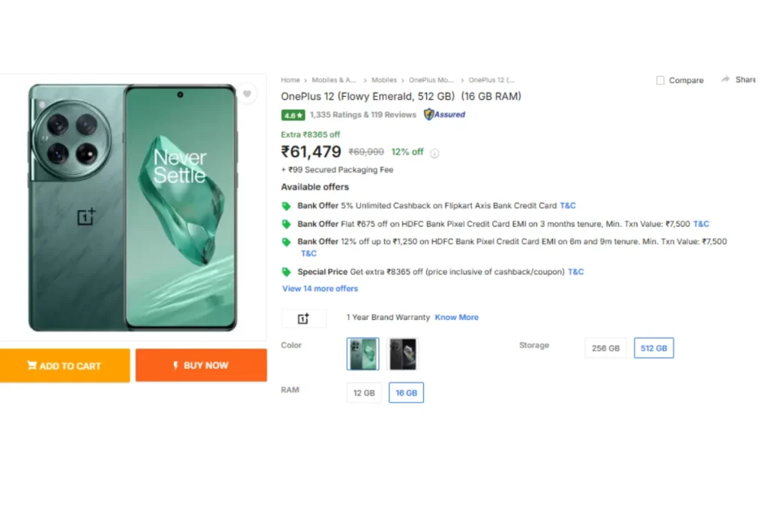The image size is (767, 512).
Task: Add product to wishlist with heart icon
Action: tap(247, 94)
